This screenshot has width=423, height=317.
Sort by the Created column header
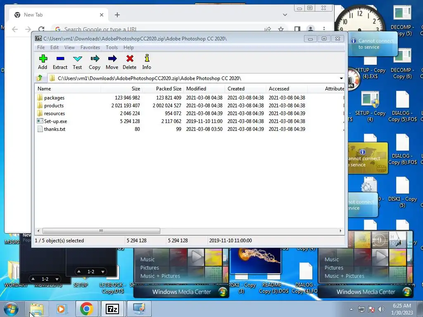click(245, 89)
